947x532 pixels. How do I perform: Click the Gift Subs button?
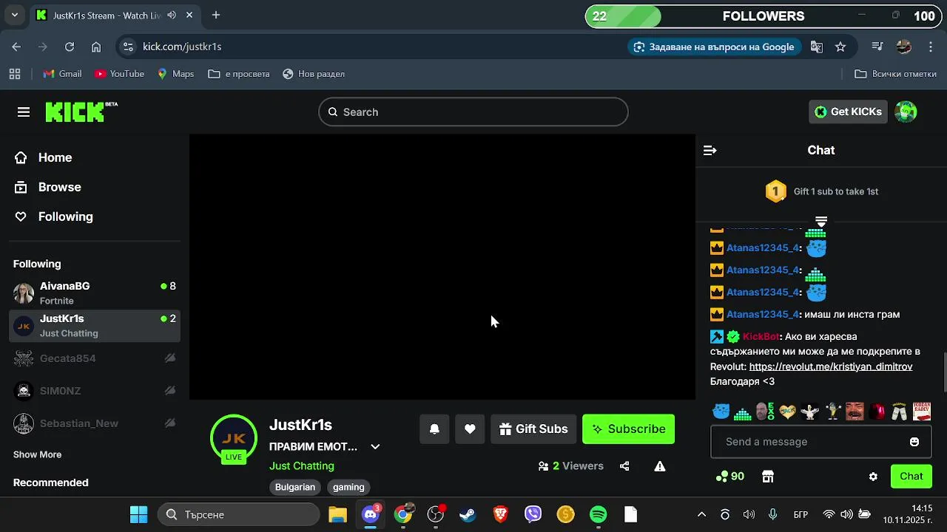tap(533, 429)
